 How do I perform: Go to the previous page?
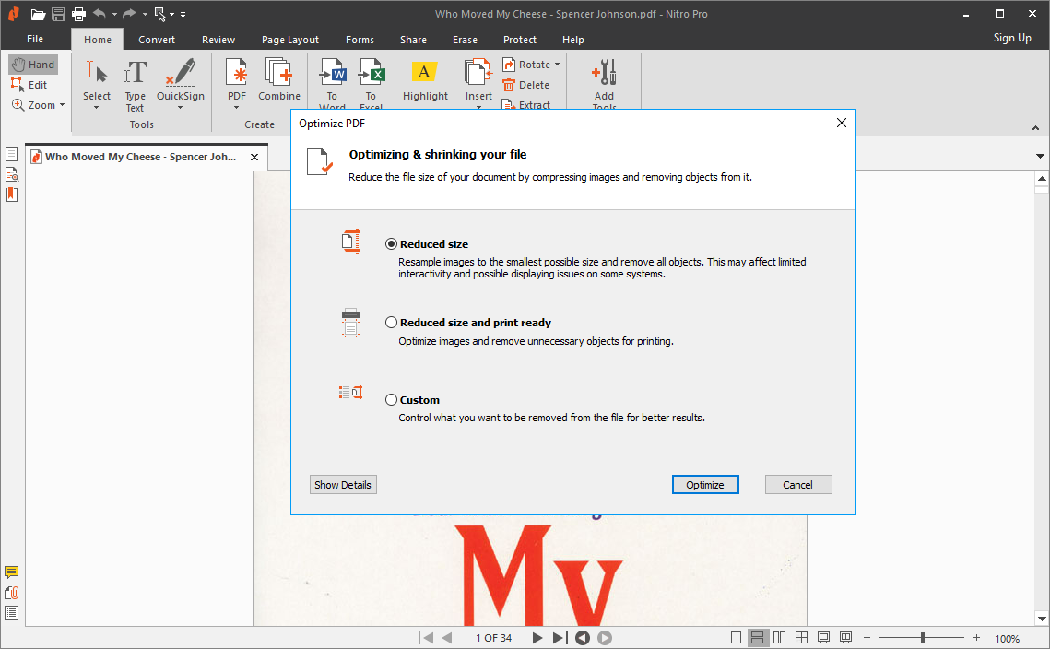point(447,638)
